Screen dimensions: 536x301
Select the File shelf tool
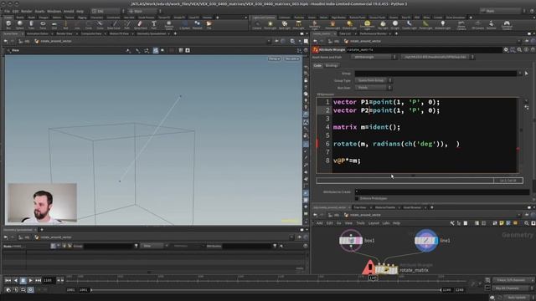[x=209, y=24]
